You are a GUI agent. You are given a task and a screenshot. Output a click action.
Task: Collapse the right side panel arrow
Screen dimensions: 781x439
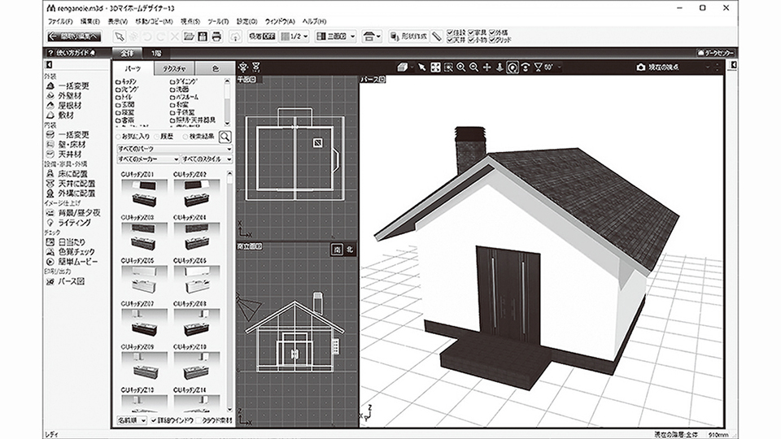tap(733, 65)
